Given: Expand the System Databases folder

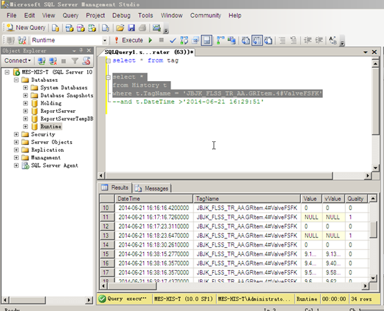Looking at the screenshot, I should tap(26, 87).
